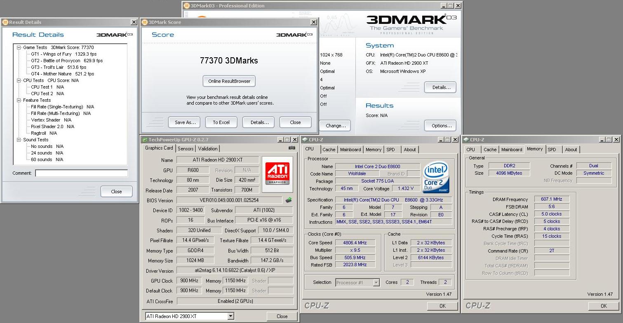
Task: Open Mainboard tab in CPU-Z CPU window
Action: (x=350, y=150)
